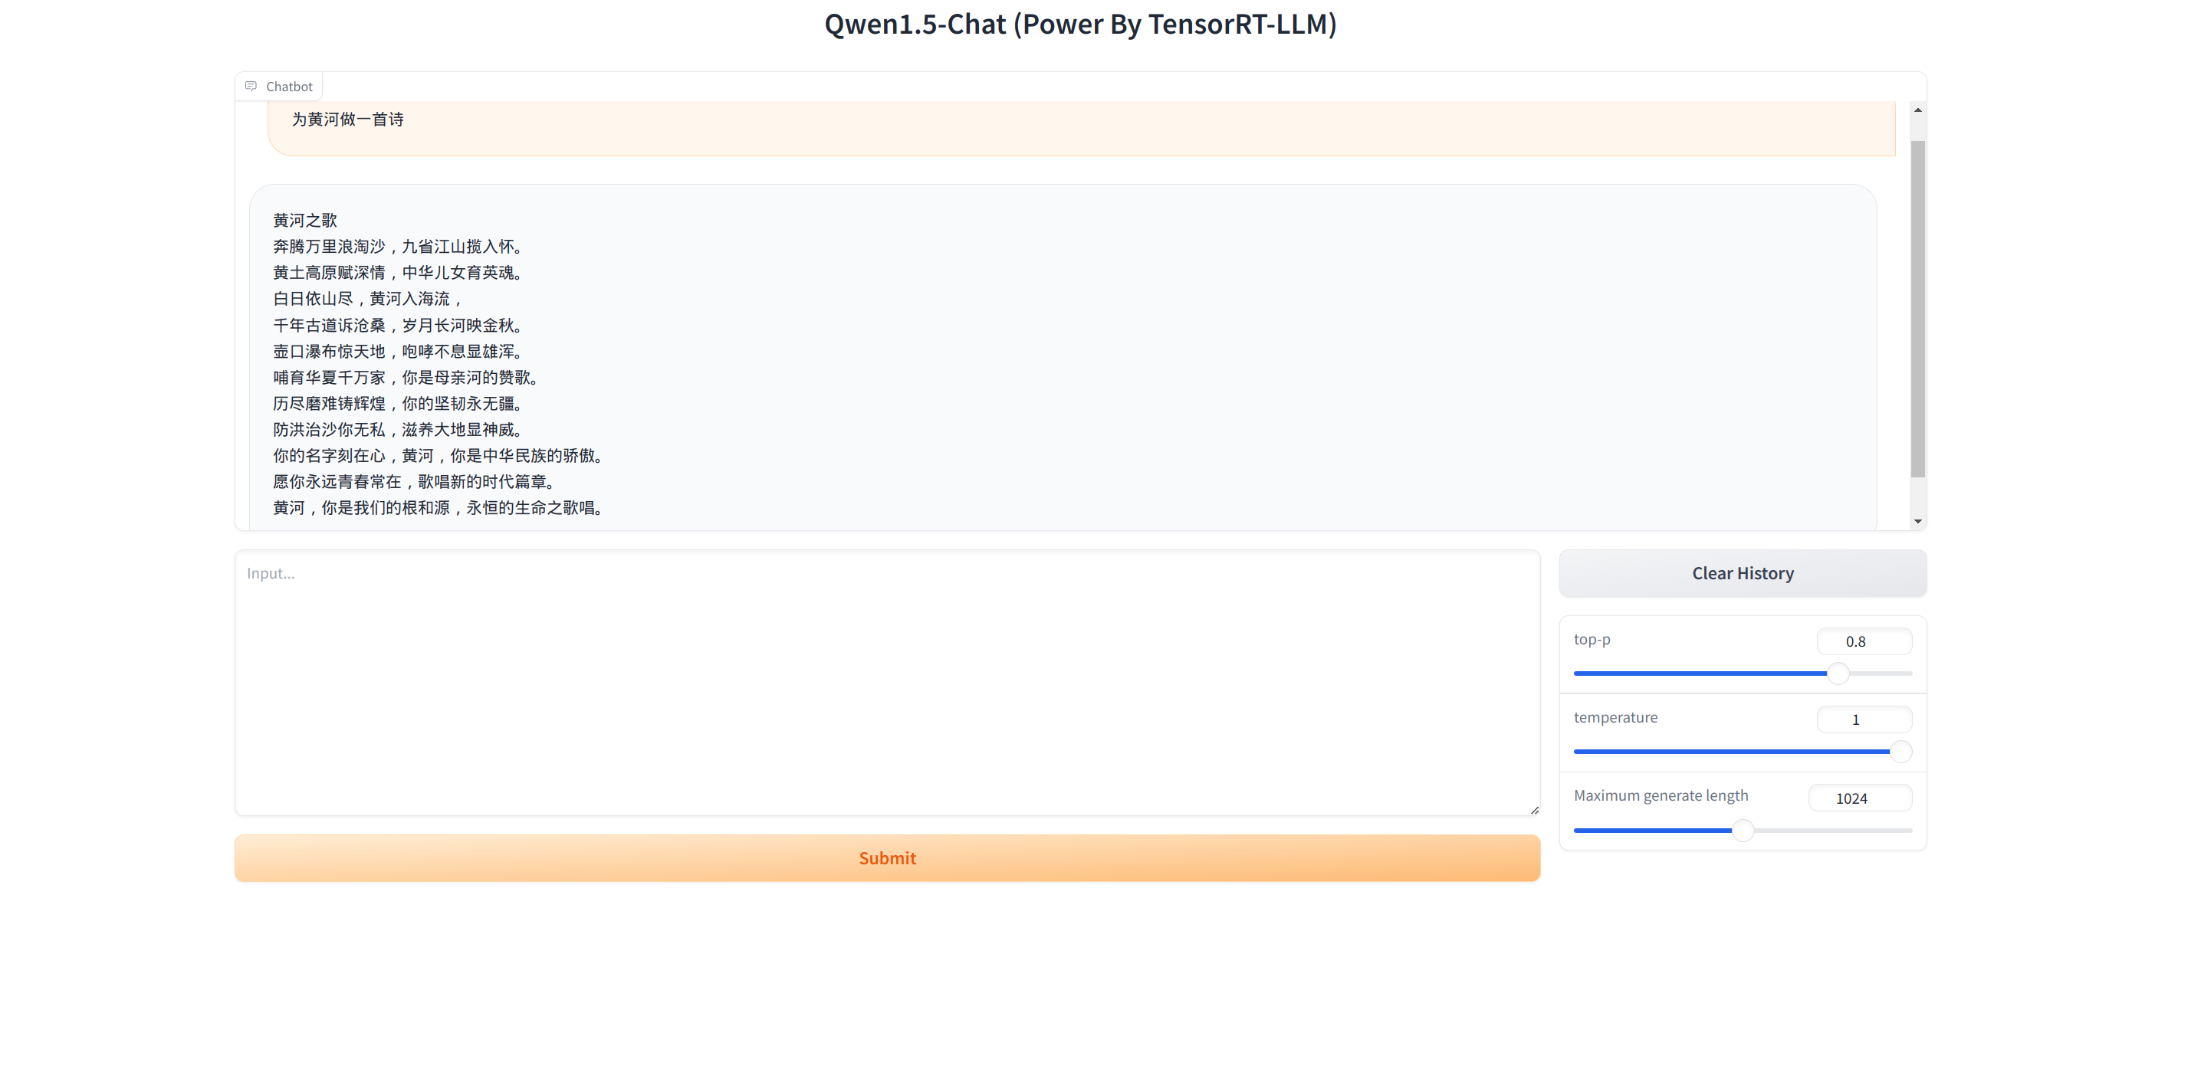Click the Chatbot speech bubble icon
Image resolution: width=2201 pixels, height=1075 pixels.
pyautogui.click(x=251, y=87)
